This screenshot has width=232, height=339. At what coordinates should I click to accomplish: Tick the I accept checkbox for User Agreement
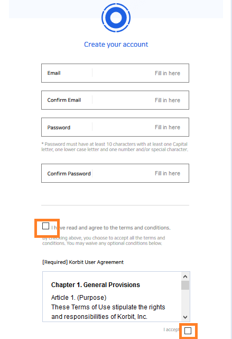tap(188, 331)
